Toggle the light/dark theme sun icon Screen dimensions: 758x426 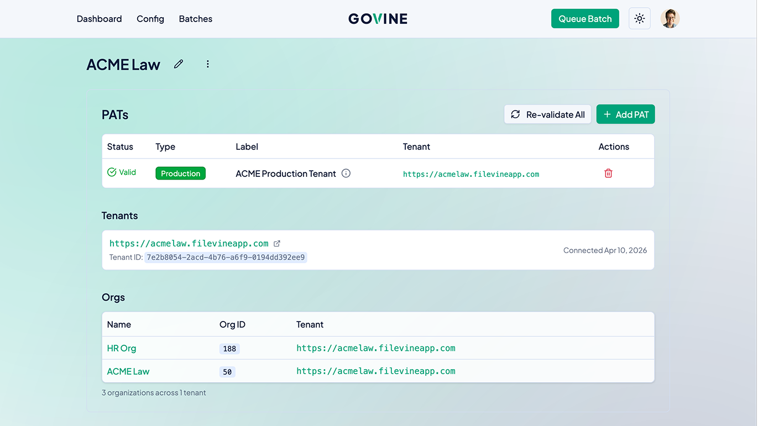[640, 19]
